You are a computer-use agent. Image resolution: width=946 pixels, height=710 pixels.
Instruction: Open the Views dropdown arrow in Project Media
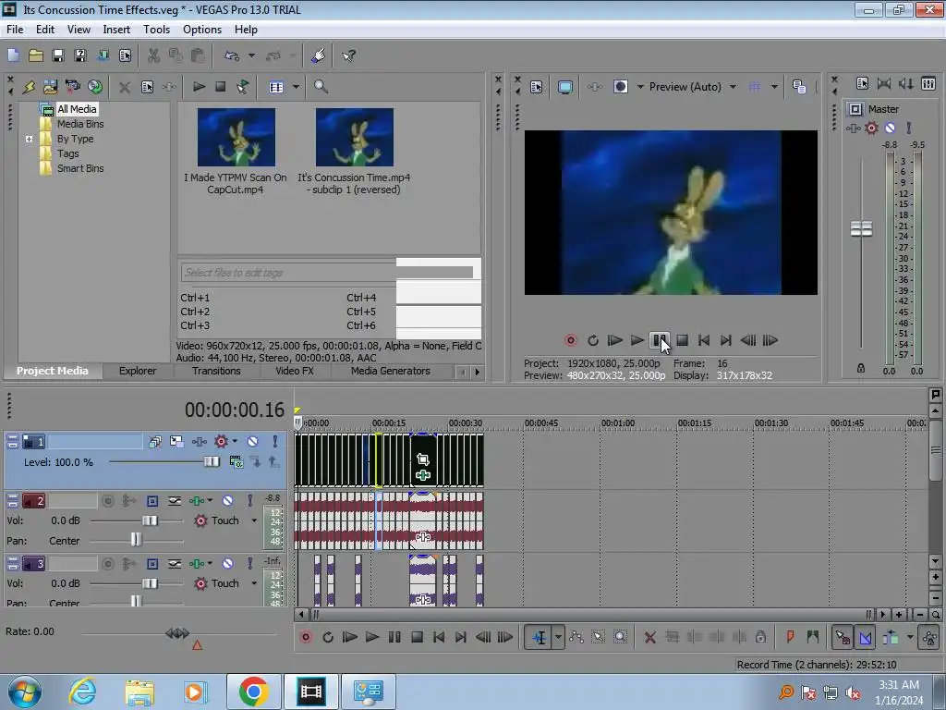click(x=296, y=87)
